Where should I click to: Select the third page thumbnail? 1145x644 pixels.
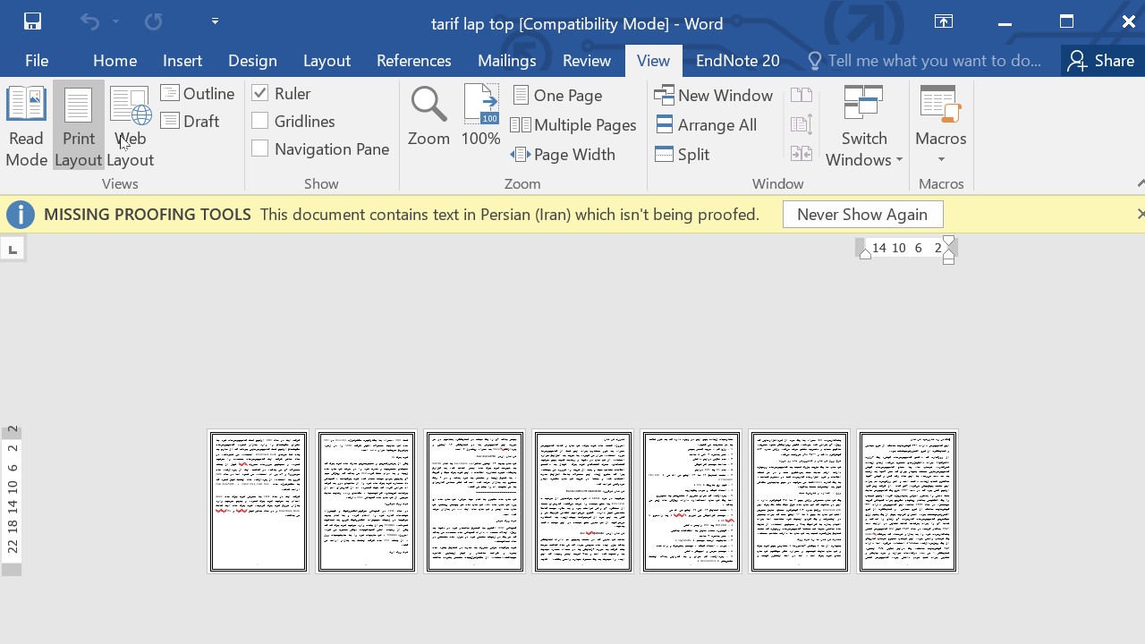[475, 501]
